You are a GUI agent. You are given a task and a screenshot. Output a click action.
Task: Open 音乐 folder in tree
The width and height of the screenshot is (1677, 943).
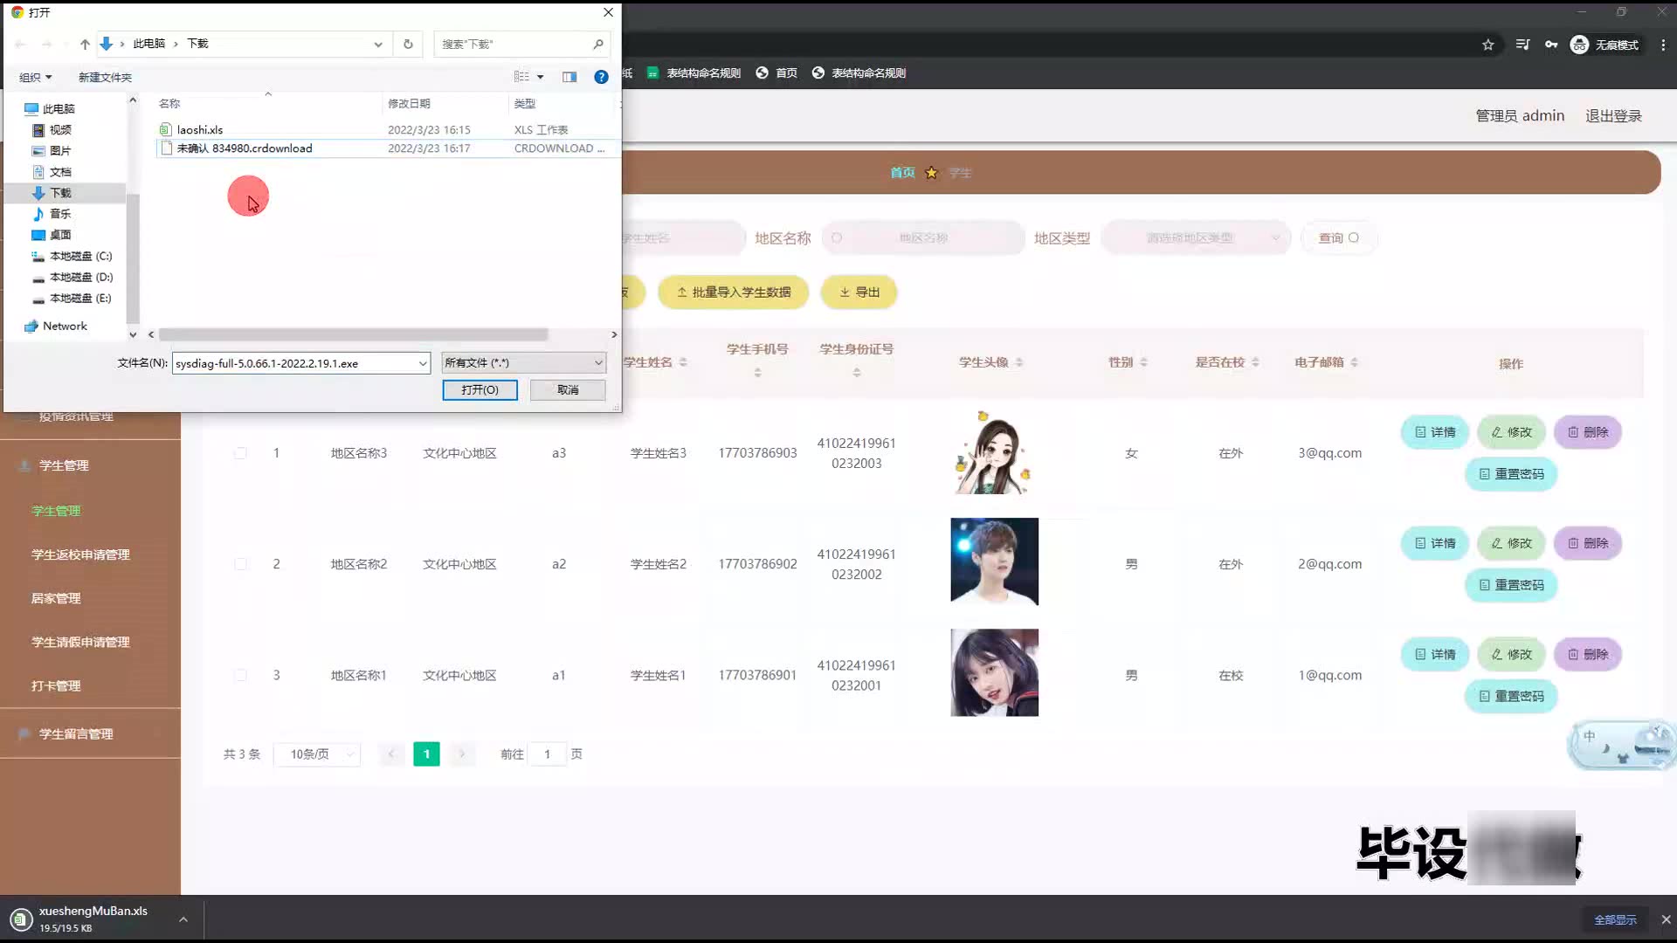click(60, 214)
